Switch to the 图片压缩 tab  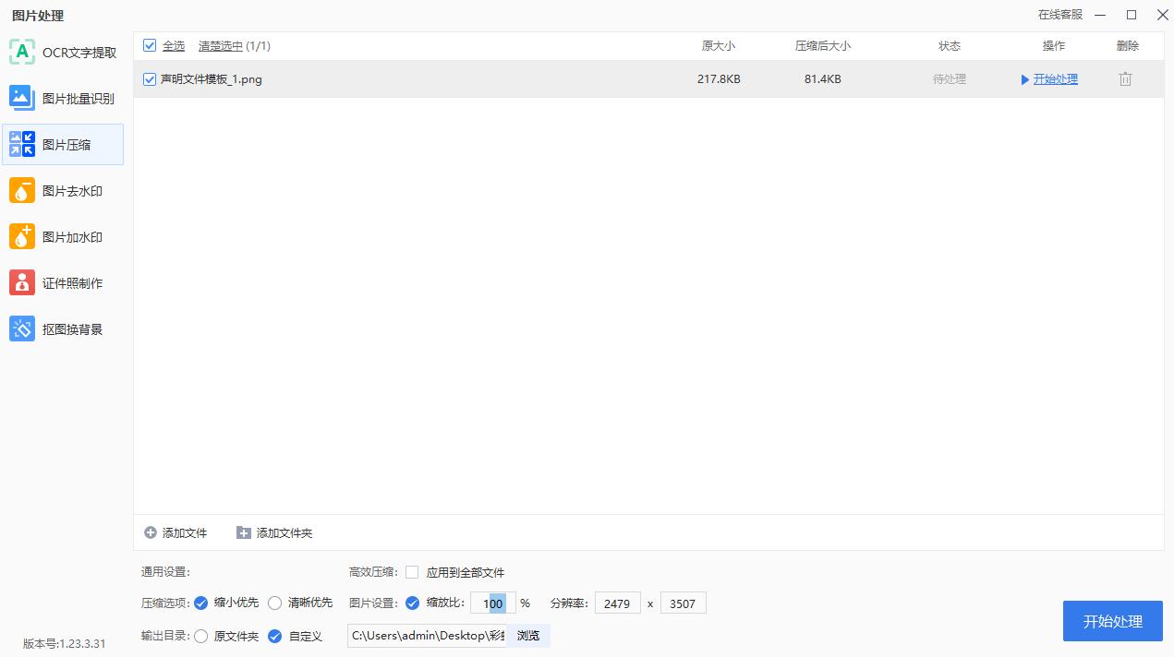[62, 144]
